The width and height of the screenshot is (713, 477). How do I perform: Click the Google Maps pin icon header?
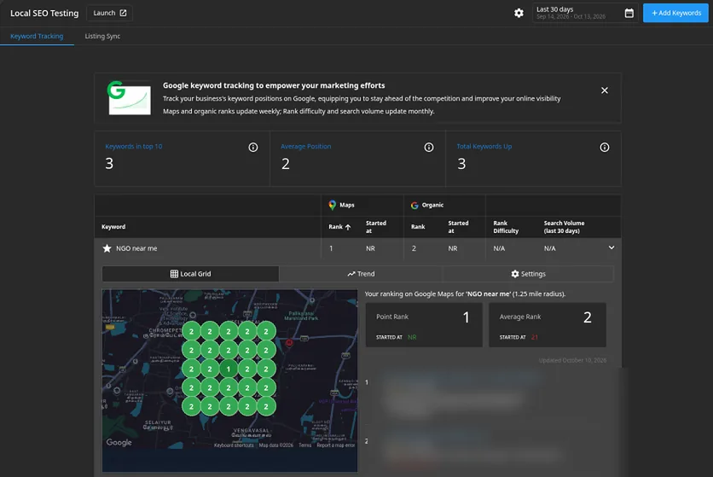pyautogui.click(x=333, y=206)
